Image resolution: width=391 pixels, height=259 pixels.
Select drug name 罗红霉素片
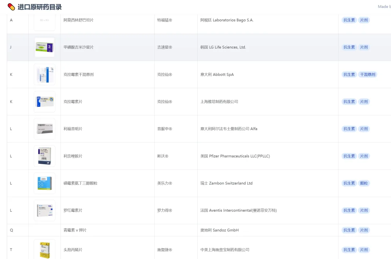73,210
